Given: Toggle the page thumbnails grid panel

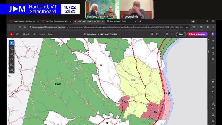Looking at the screenshot, I should click(x=213, y=59).
